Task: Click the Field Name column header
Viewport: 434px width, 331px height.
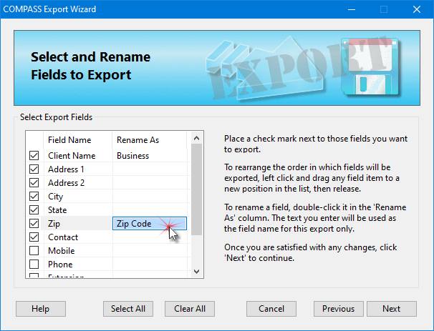Action: (78, 140)
